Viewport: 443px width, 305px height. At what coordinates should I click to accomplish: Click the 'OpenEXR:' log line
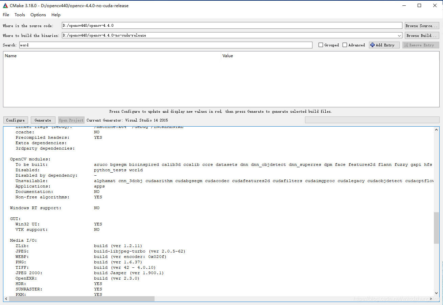pos(26,278)
